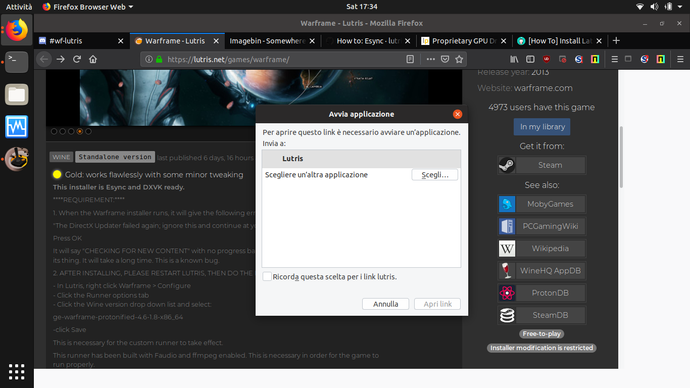Open a new browser tab
This screenshot has width=690, height=388.
[616, 41]
